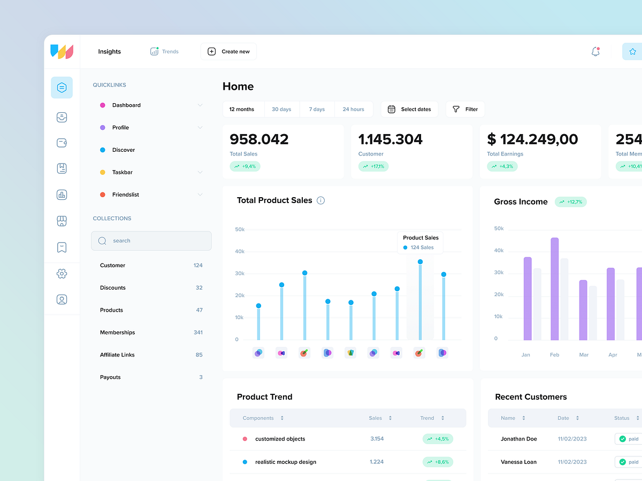Expand the Friendslist section chevron
The height and width of the screenshot is (481, 642).
pos(200,195)
